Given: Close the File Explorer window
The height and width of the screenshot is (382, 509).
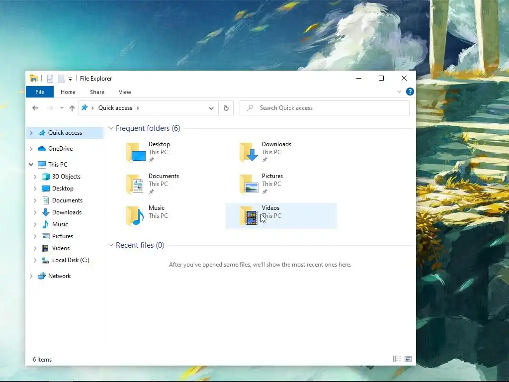Looking at the screenshot, I should (404, 78).
